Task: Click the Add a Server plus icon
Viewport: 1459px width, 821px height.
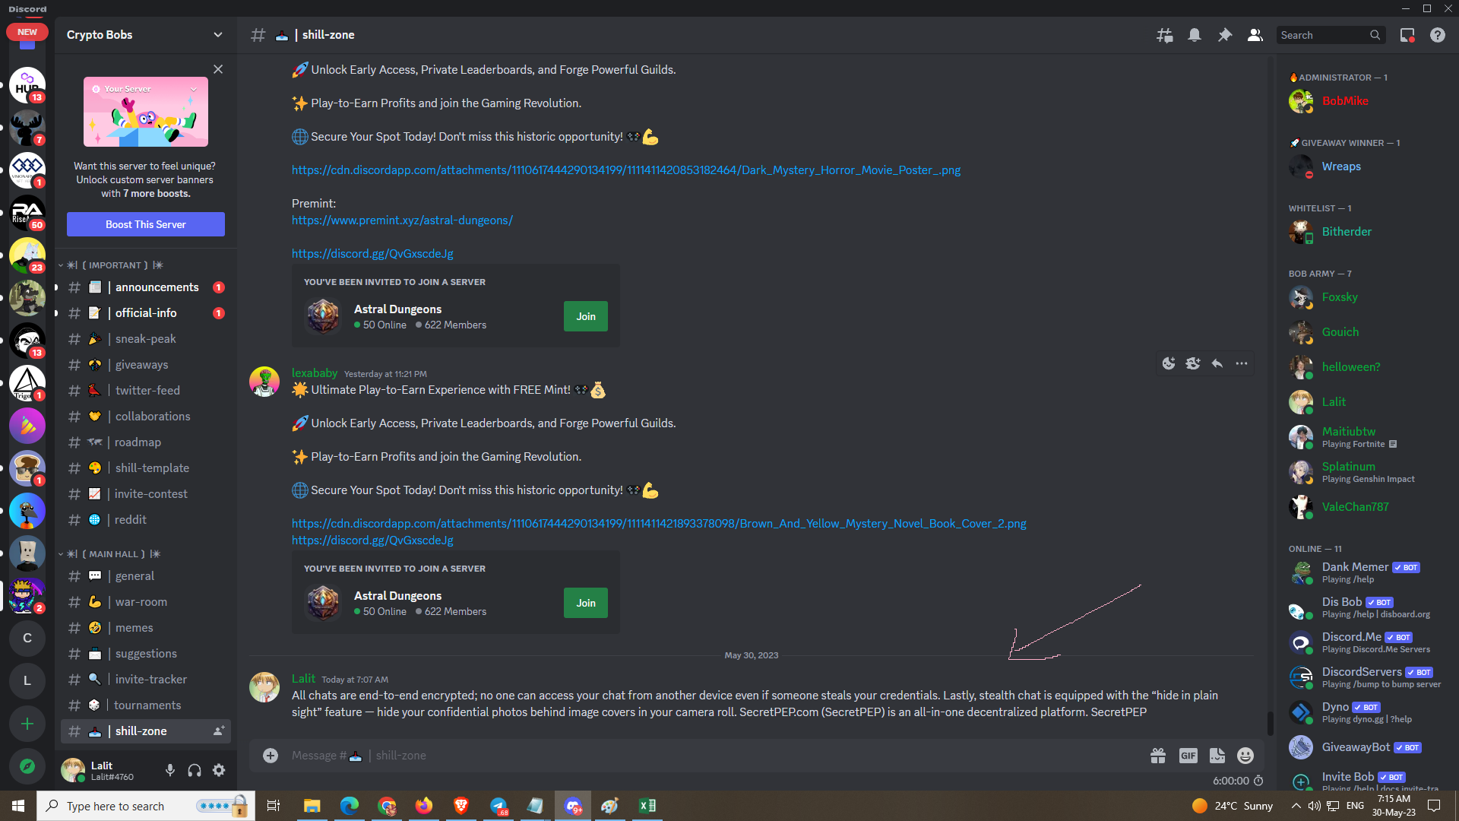Action: pos(27,724)
